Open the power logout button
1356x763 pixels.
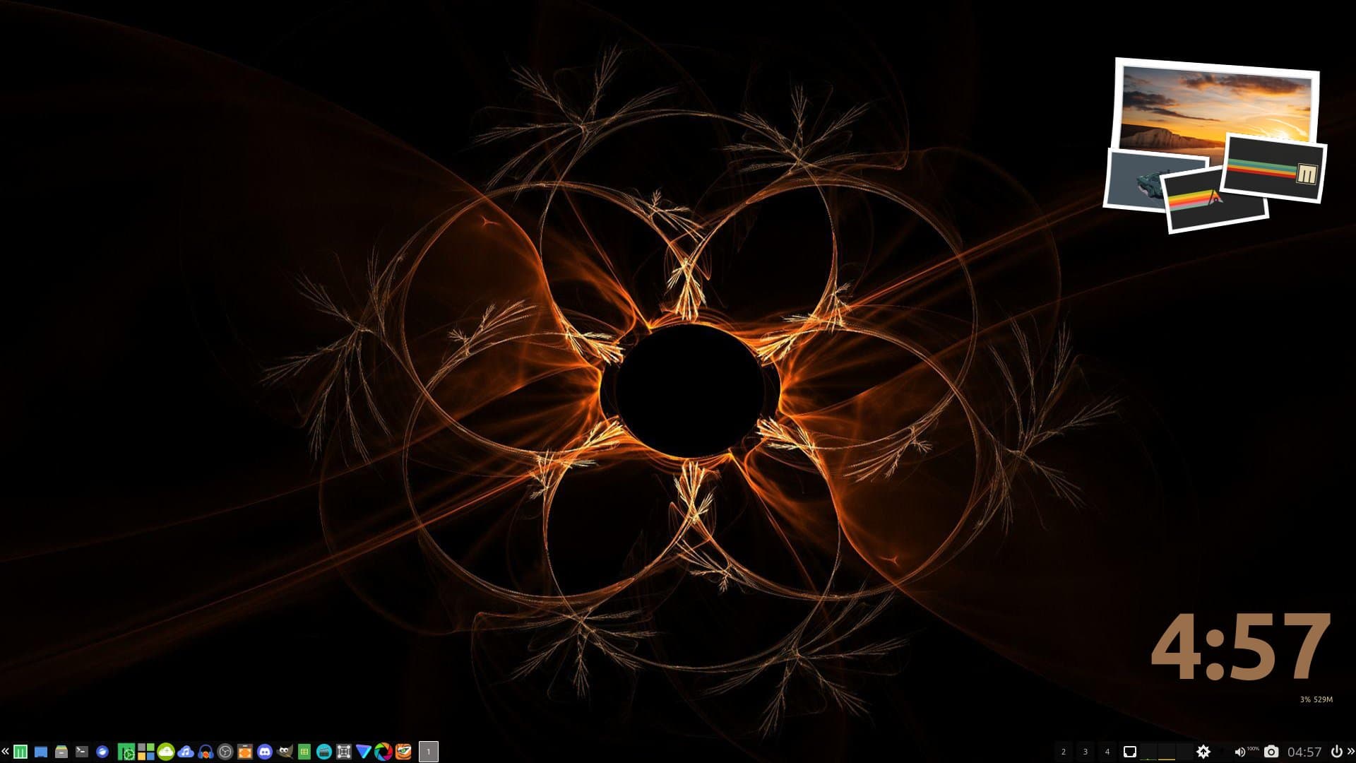pyautogui.click(x=1336, y=752)
